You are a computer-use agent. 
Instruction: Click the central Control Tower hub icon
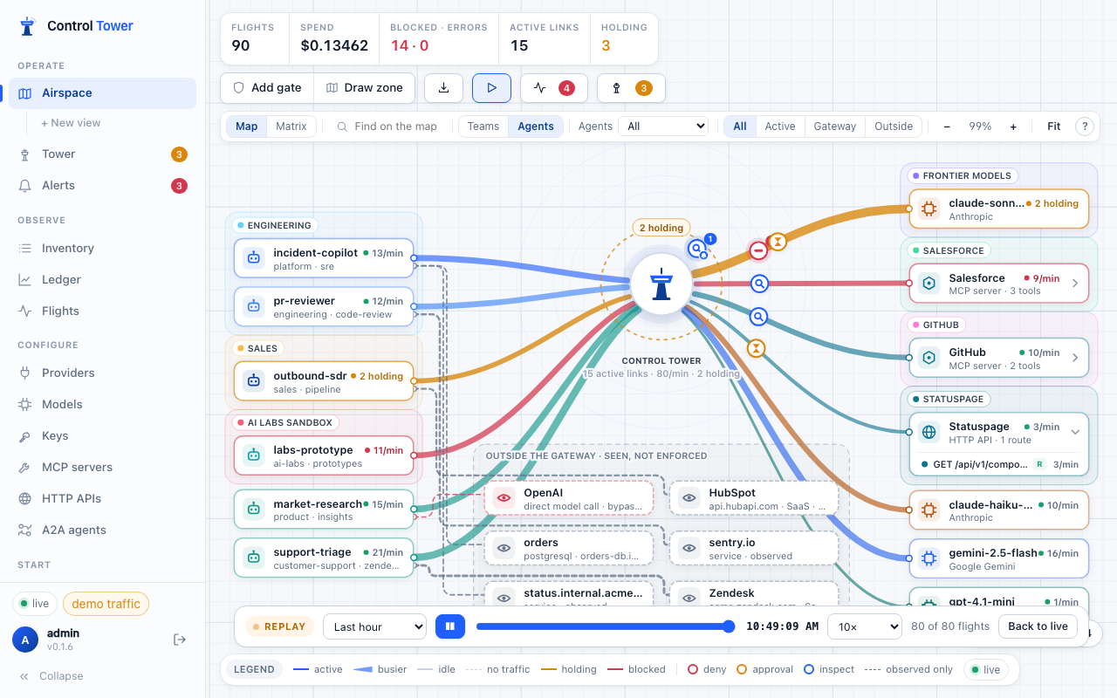(x=661, y=284)
